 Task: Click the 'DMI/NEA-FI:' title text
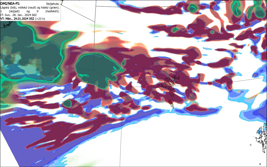pyautogui.click(x=10, y=4)
